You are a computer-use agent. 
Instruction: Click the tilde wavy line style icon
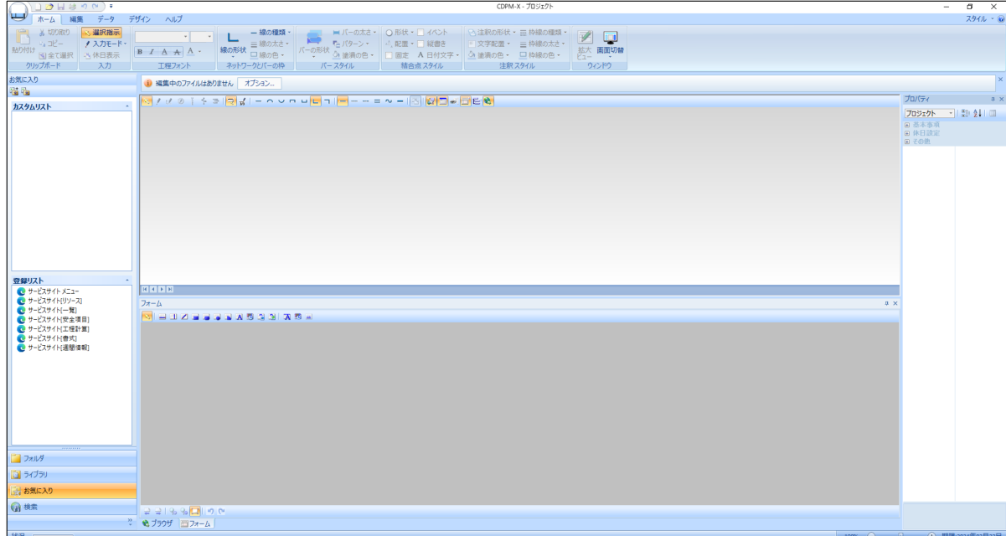(390, 101)
